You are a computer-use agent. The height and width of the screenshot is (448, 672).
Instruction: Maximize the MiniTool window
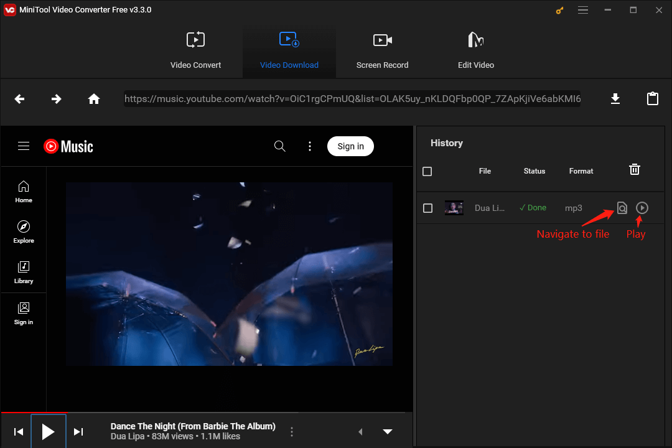[633, 10]
